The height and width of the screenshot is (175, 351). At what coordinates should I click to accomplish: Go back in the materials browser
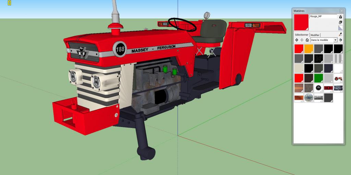point(296,40)
